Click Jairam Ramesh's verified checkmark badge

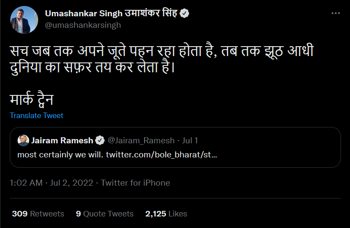pos(100,140)
